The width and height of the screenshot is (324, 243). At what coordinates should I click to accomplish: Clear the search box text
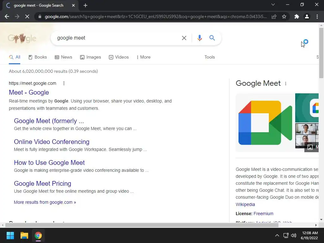184,38
